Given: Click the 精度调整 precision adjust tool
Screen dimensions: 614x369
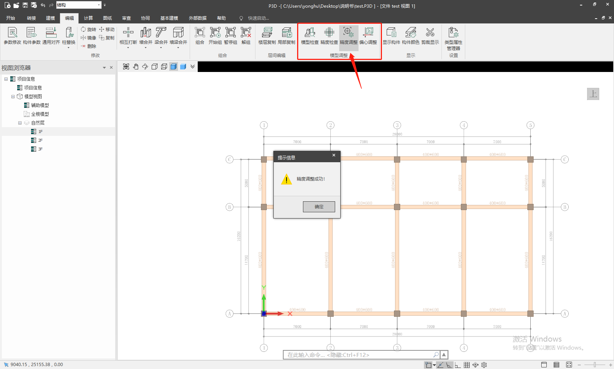Looking at the screenshot, I should pyautogui.click(x=348, y=35).
